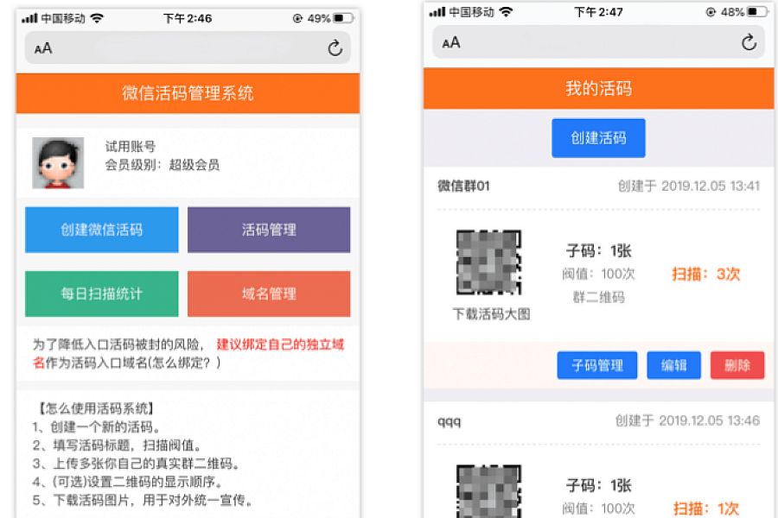Tap the Wi-Fi icon in the left phone status bar

(97, 18)
